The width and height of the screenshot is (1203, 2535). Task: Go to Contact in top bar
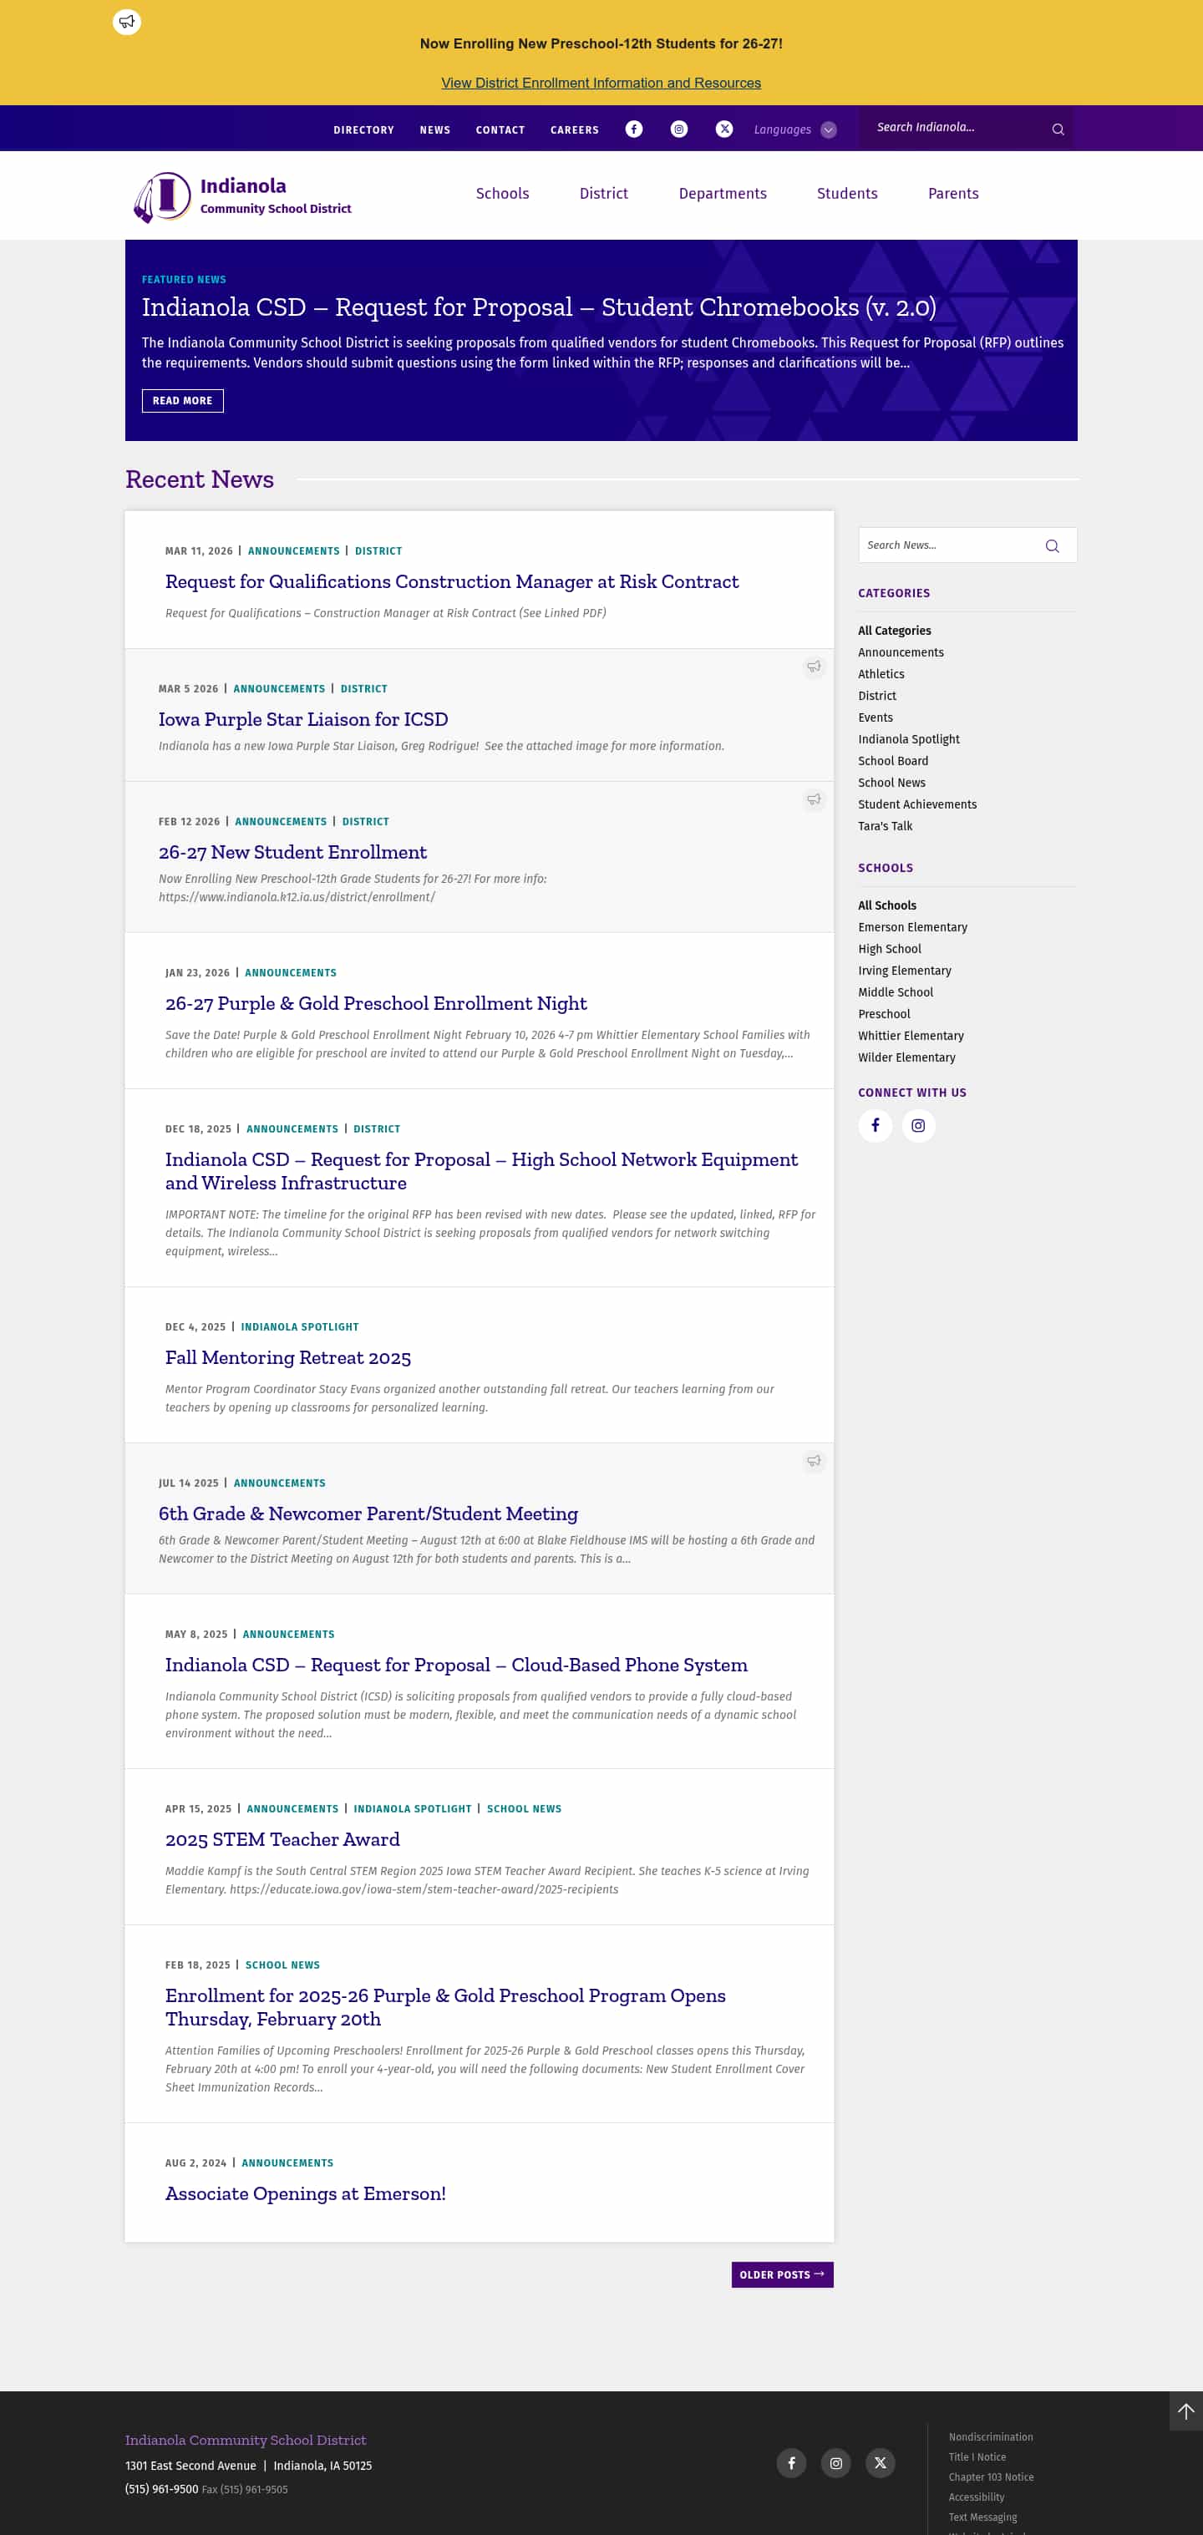500,130
